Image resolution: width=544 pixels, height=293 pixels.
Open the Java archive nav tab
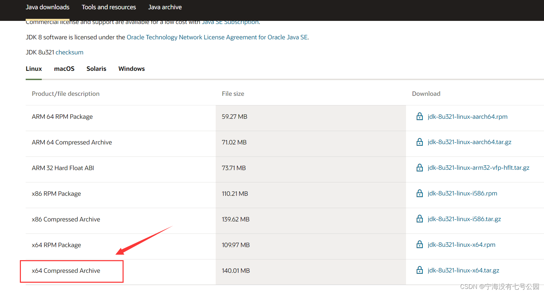click(165, 7)
